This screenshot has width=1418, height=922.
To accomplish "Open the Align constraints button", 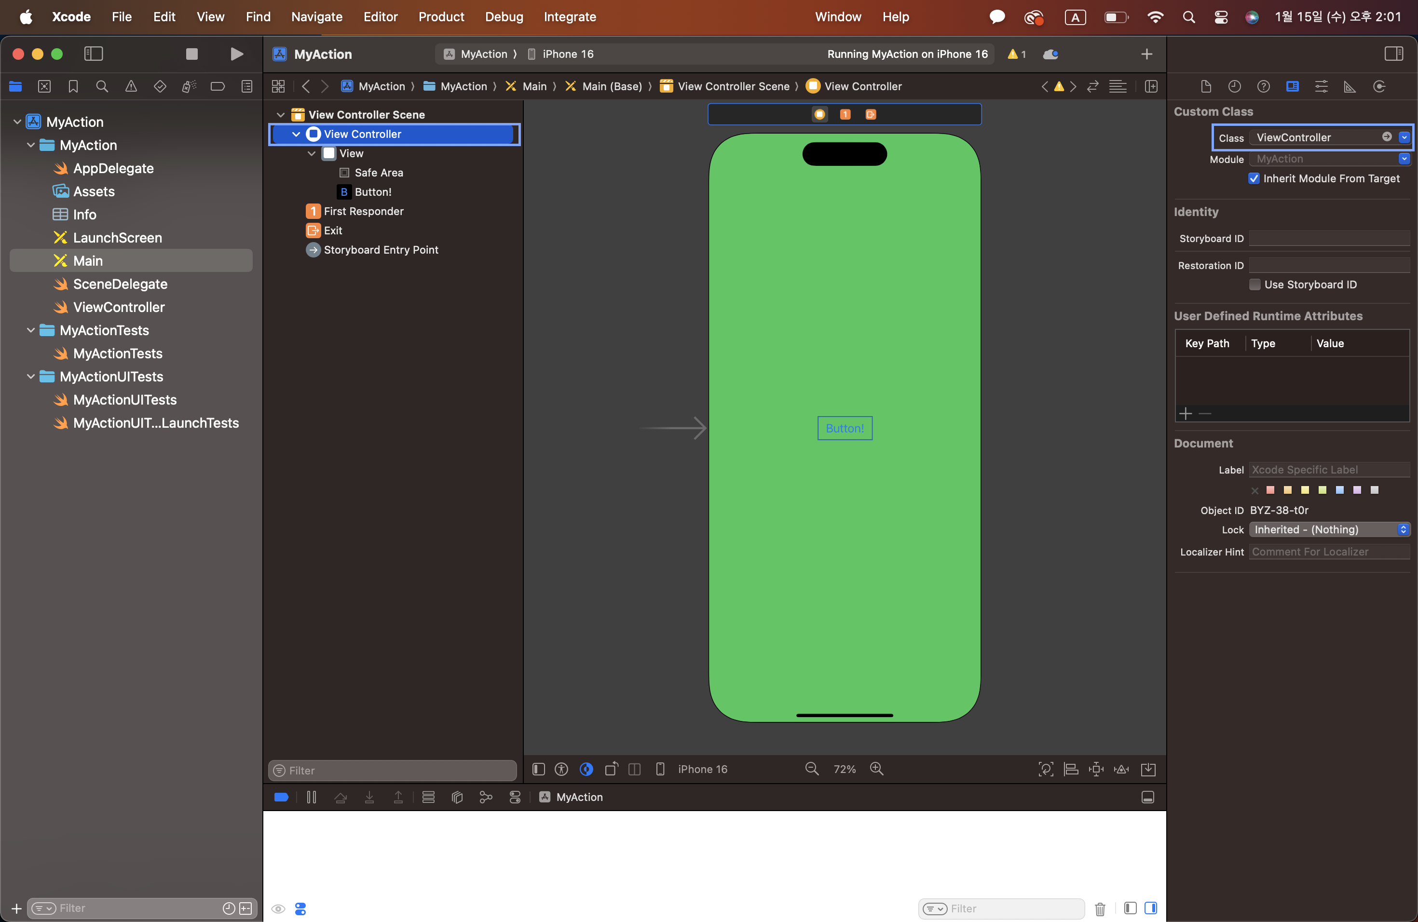I will (x=1071, y=770).
